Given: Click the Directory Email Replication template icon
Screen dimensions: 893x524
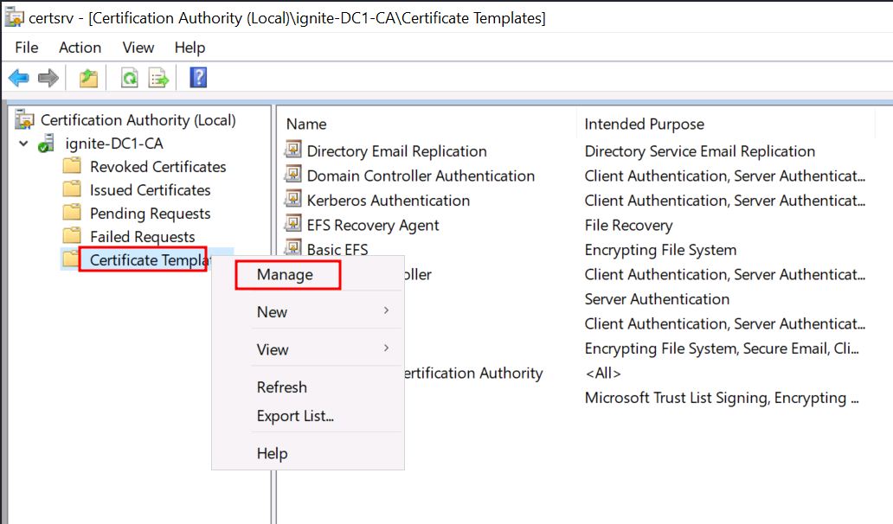Looking at the screenshot, I should 293,150.
